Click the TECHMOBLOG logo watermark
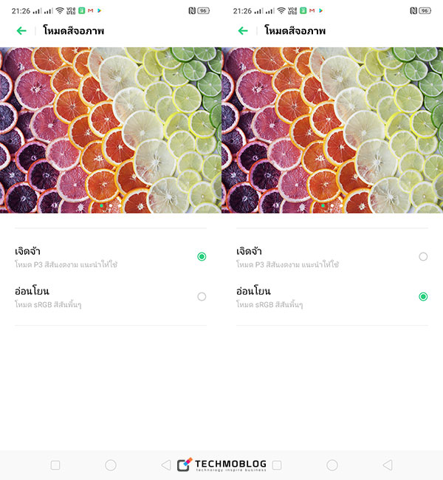Viewport: 443px width, 480px height. tap(221, 464)
